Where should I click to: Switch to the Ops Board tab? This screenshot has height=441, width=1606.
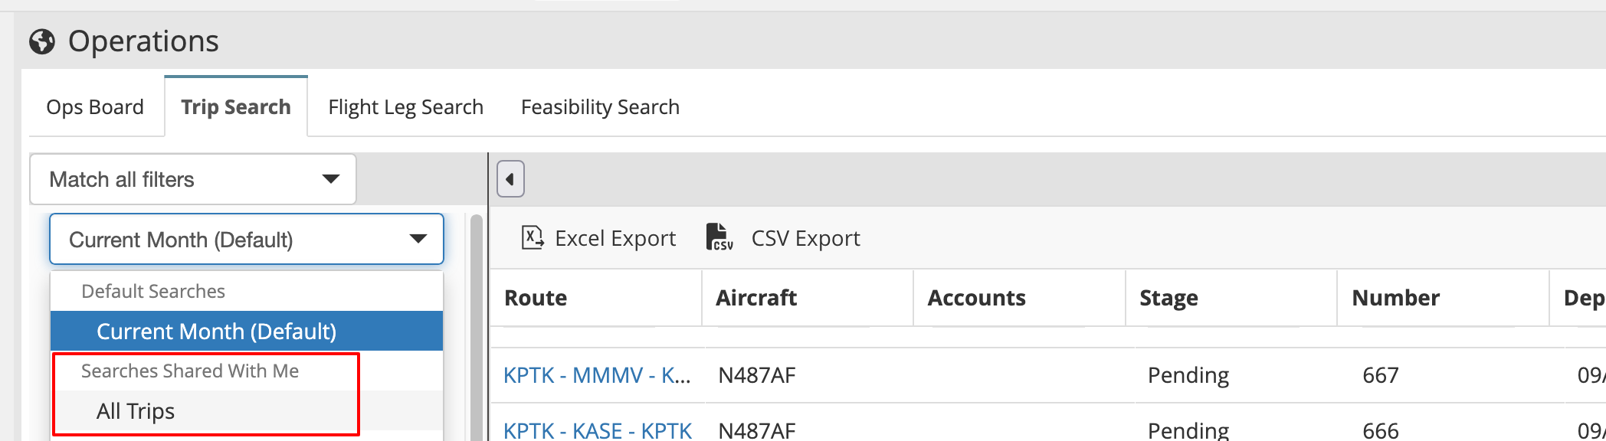tap(95, 107)
